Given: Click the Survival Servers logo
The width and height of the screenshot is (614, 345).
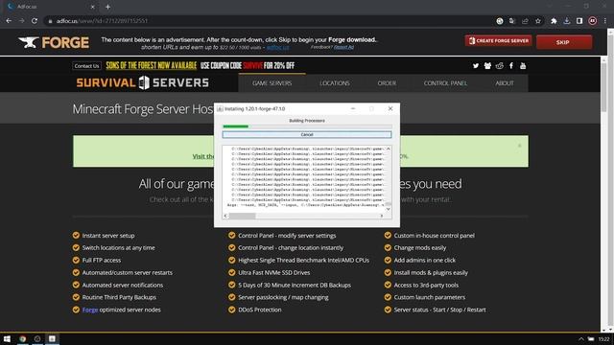Looking at the screenshot, I should [143, 82].
